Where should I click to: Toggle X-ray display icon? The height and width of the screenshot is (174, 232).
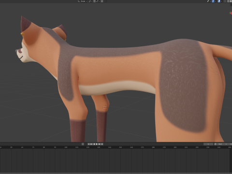tap(225, 1)
